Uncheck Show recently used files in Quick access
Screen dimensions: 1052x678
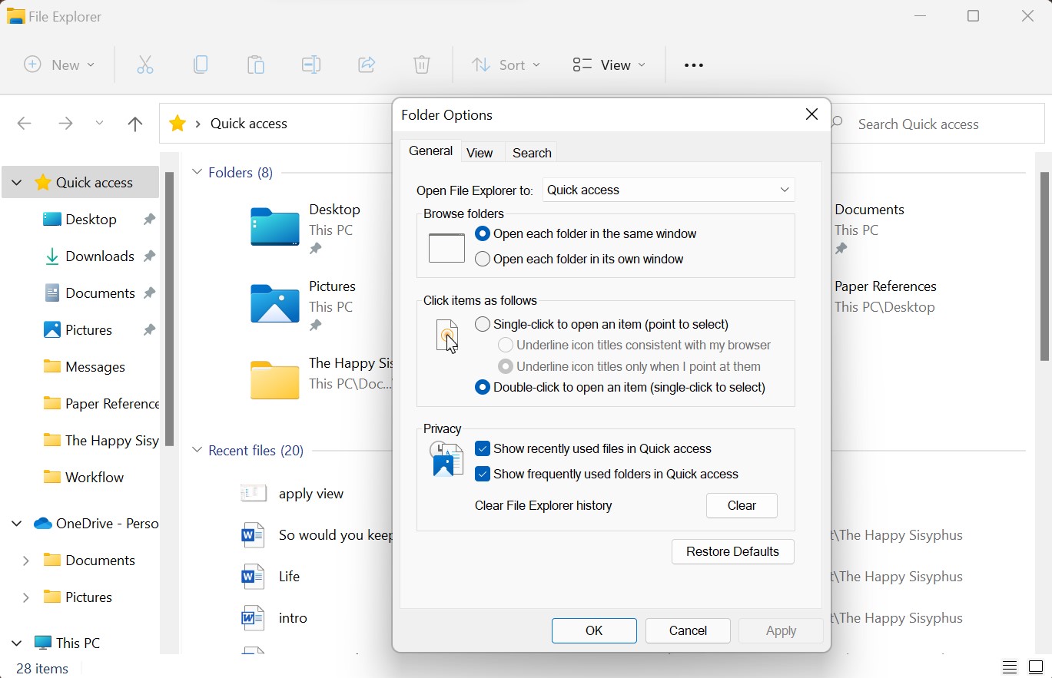tap(483, 449)
